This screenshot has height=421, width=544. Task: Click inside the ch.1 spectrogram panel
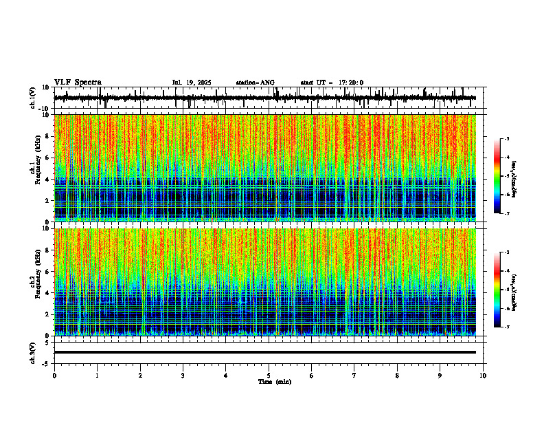coord(265,168)
